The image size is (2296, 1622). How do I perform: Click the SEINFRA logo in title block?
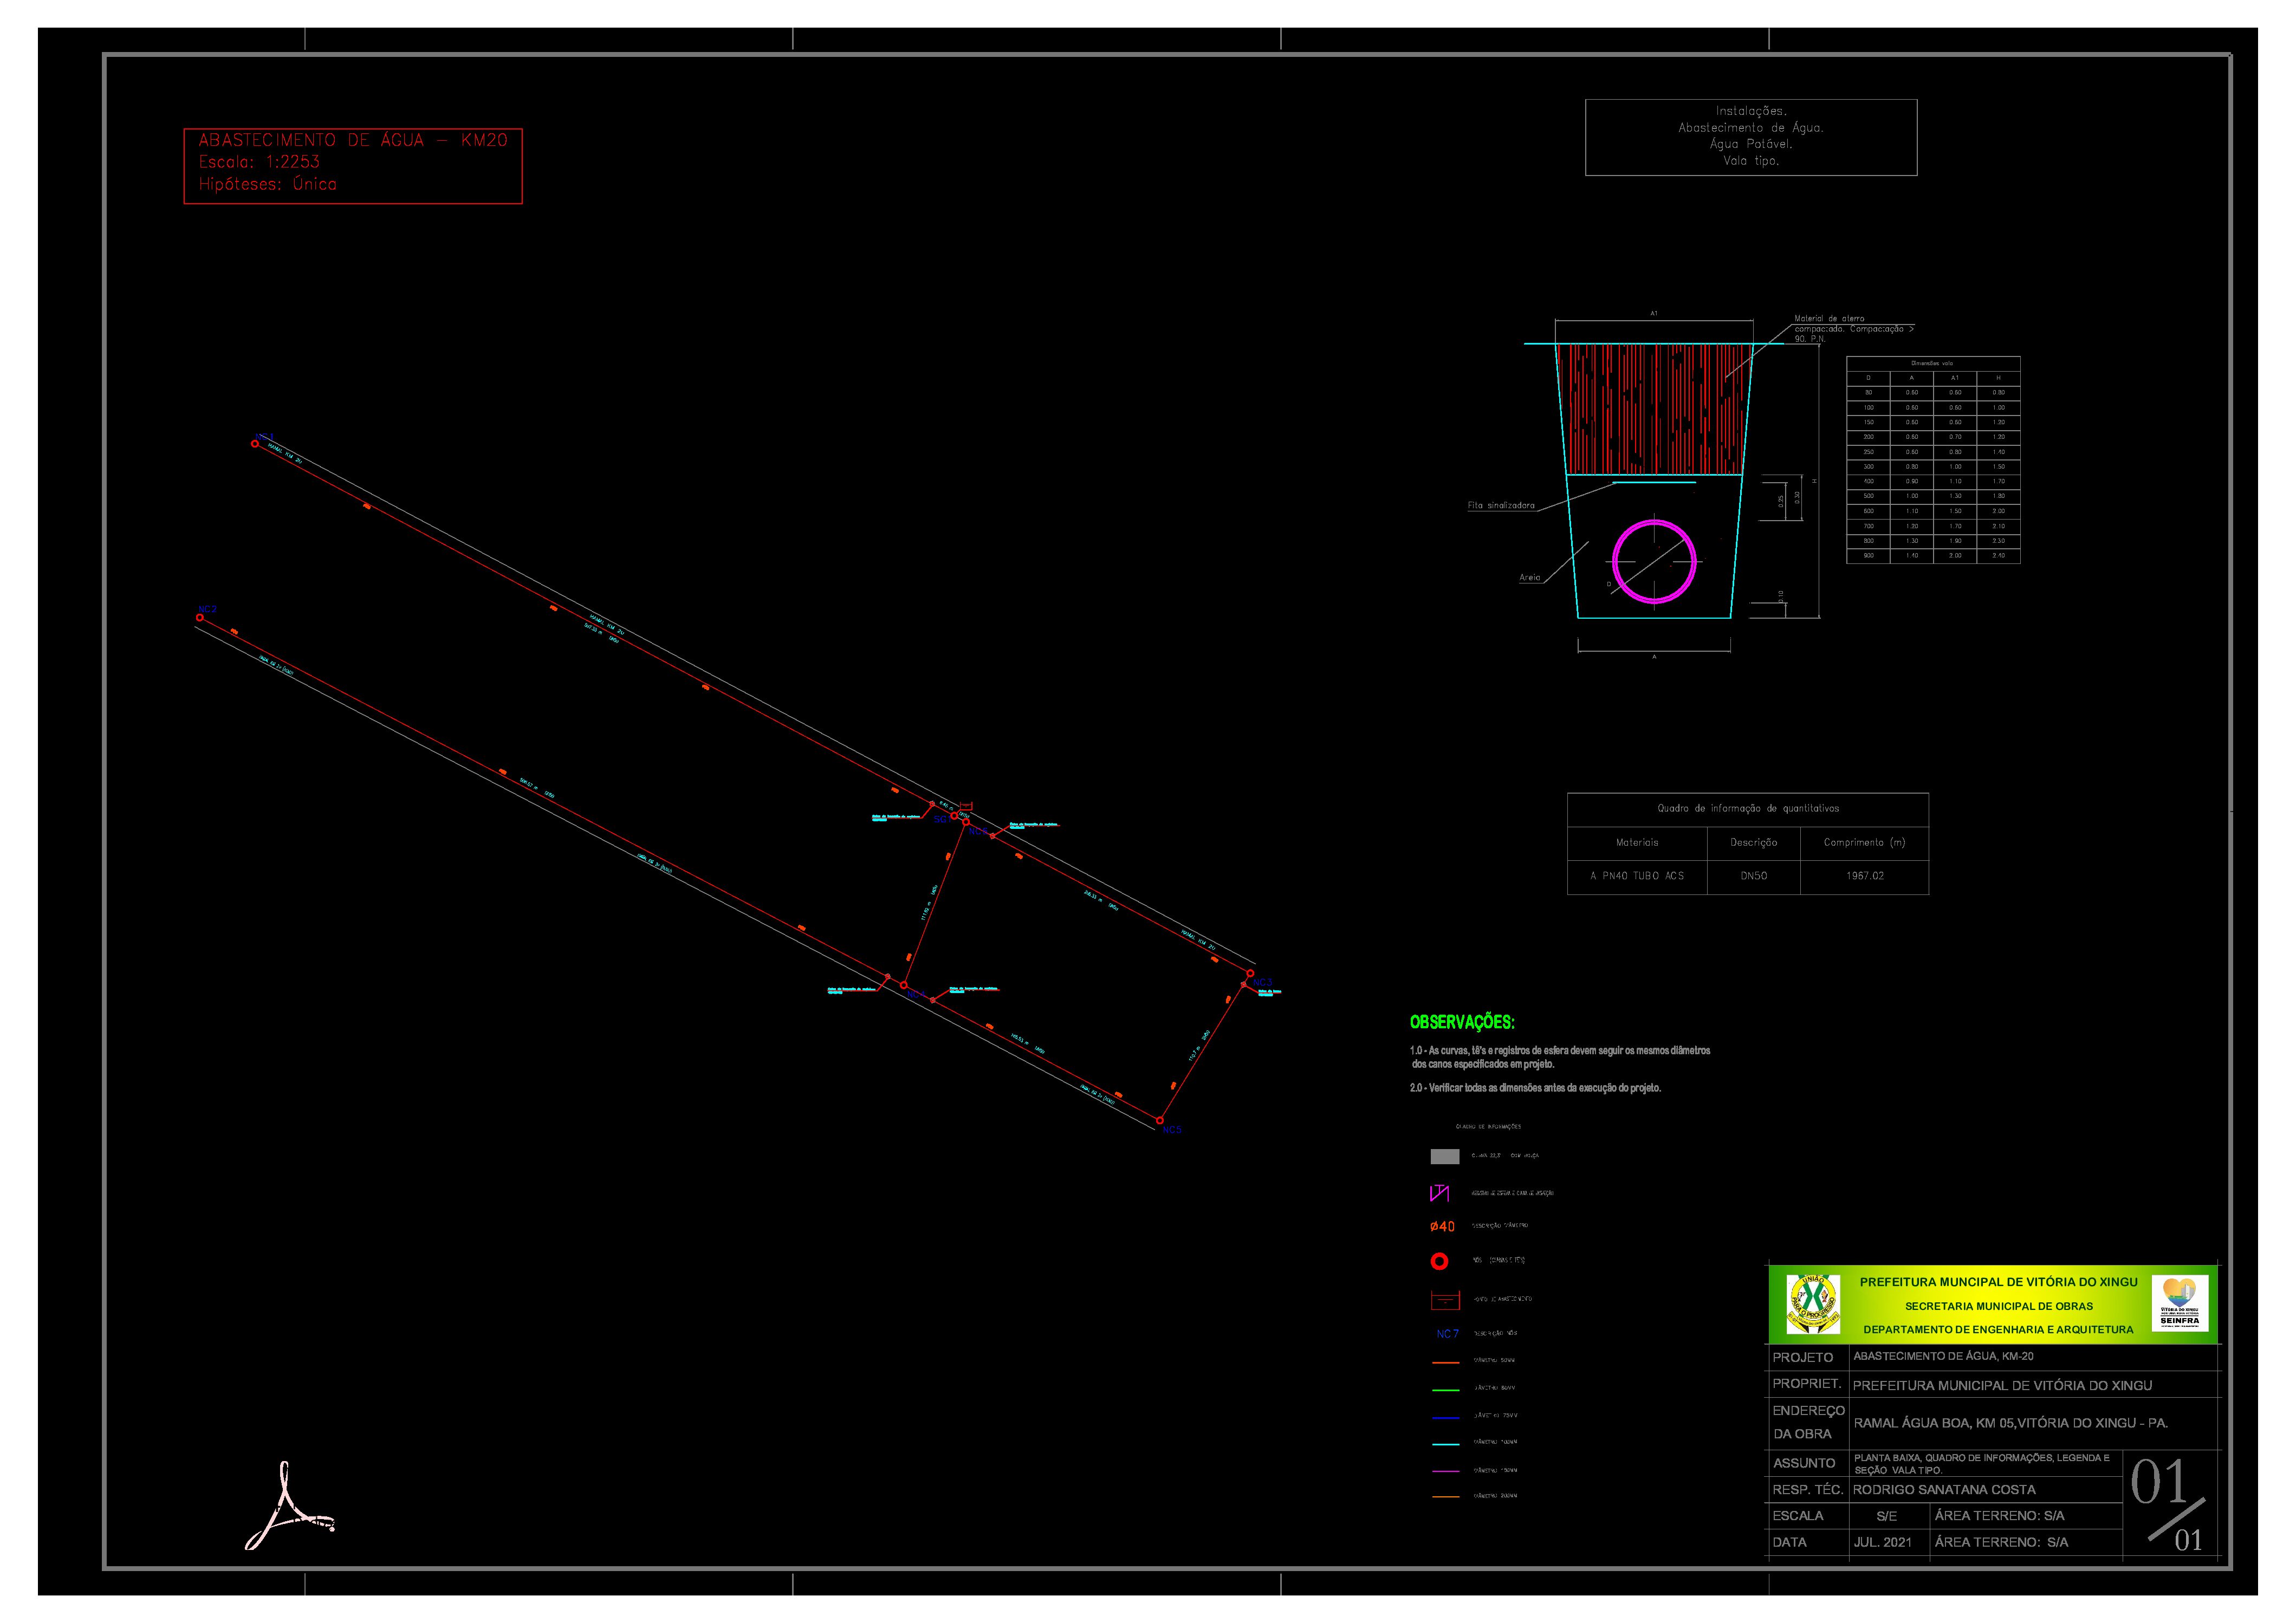[x=2179, y=1303]
